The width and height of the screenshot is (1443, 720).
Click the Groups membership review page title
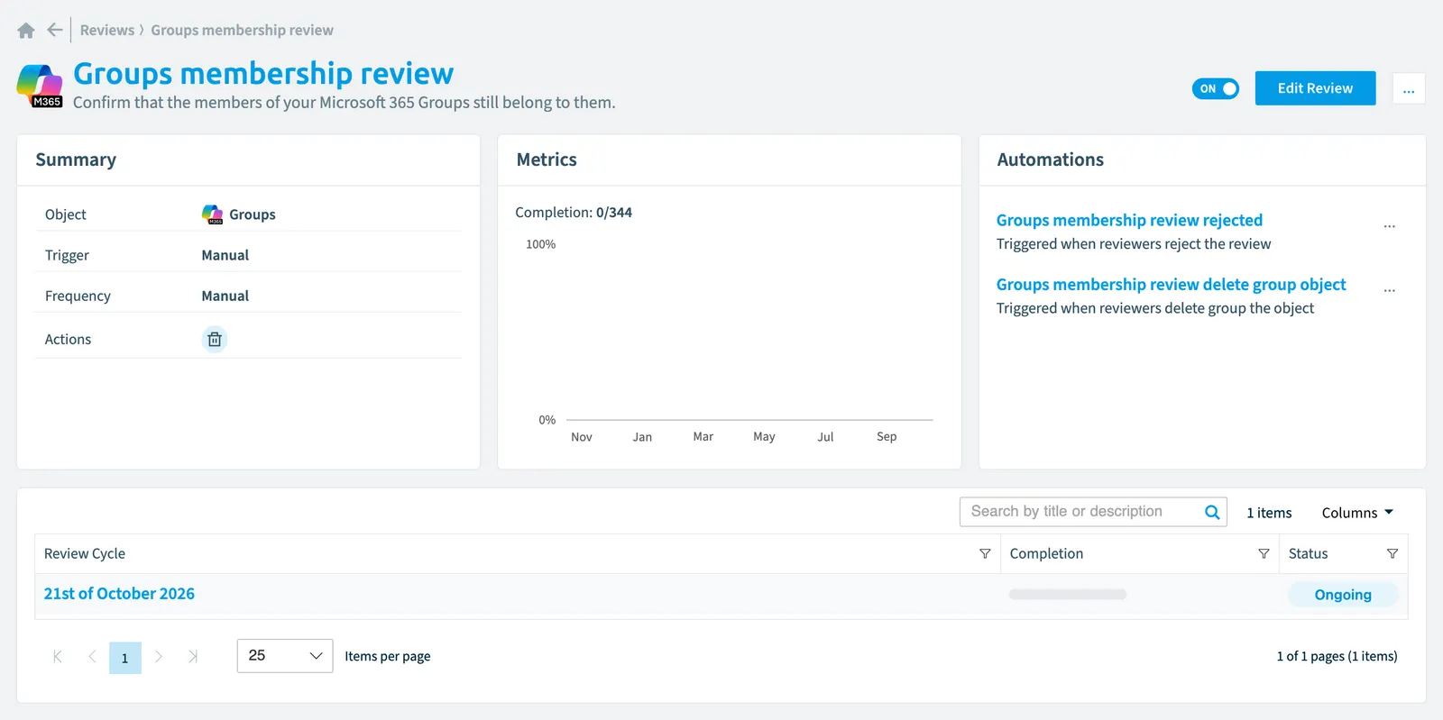pos(263,73)
